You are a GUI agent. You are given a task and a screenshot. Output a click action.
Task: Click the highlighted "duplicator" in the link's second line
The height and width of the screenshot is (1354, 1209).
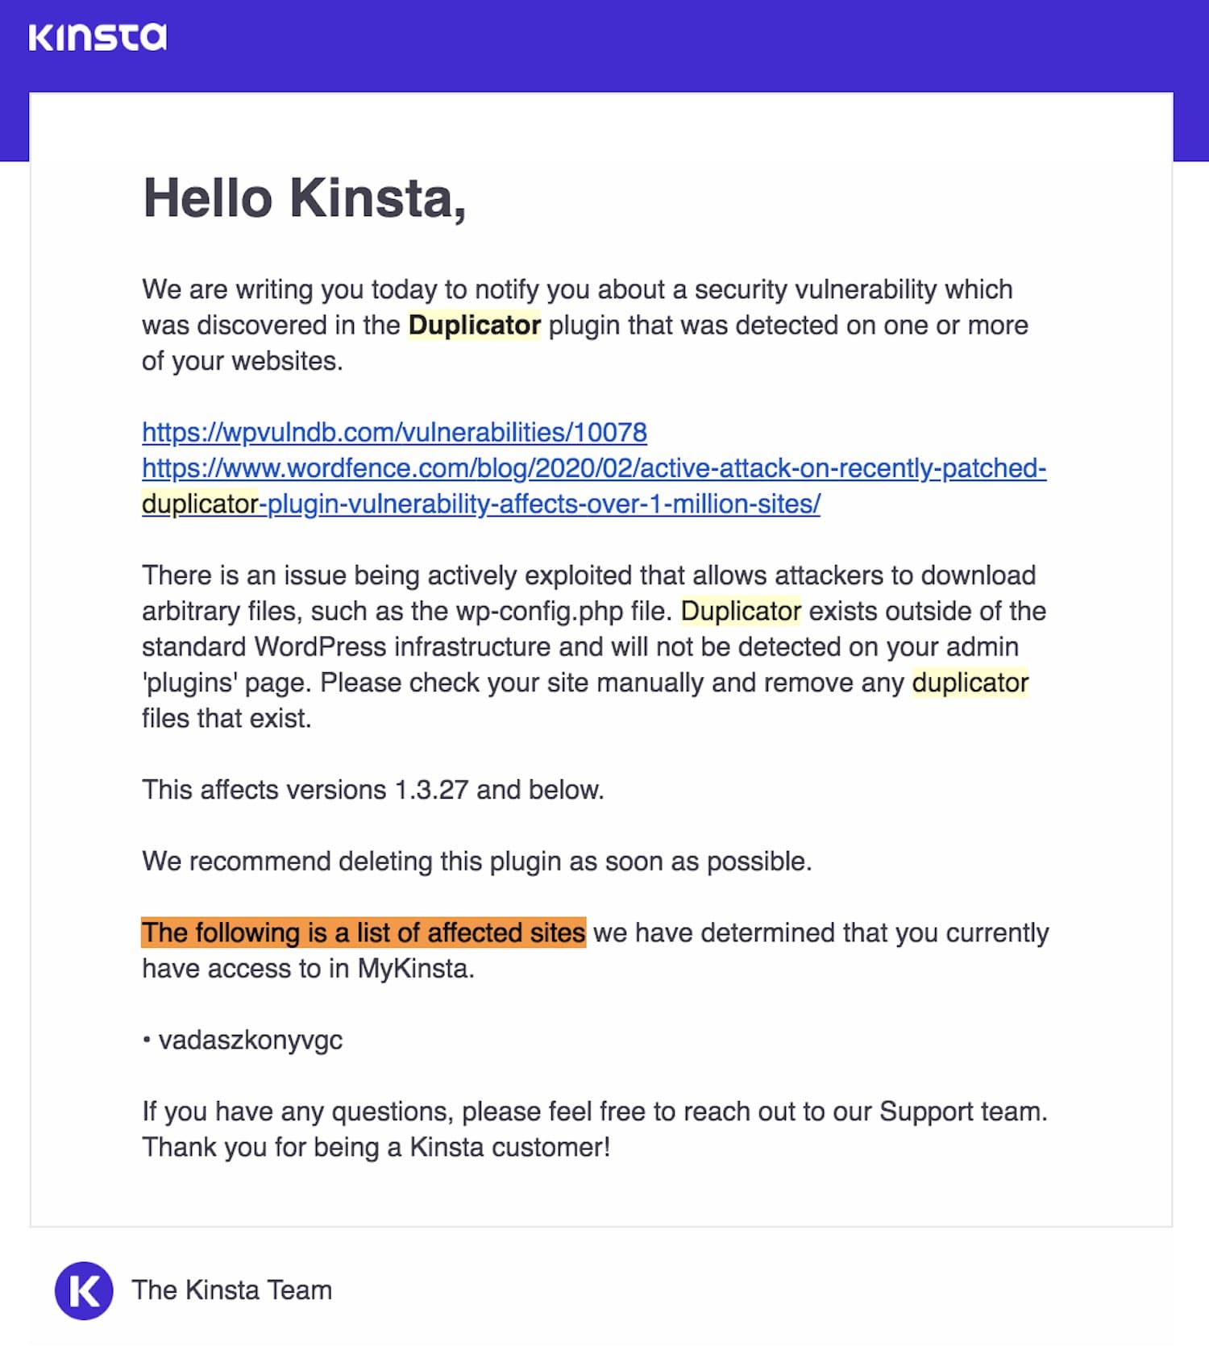point(200,505)
